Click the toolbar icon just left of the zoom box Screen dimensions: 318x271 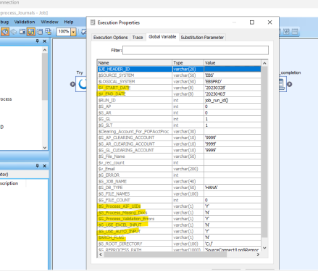tap(48, 32)
